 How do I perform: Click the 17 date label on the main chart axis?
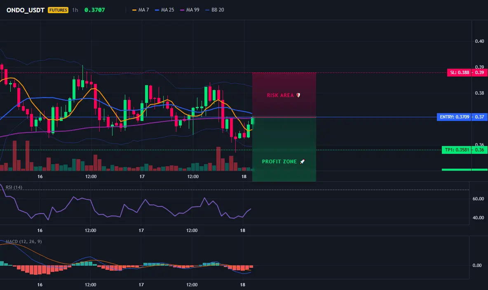point(142,176)
